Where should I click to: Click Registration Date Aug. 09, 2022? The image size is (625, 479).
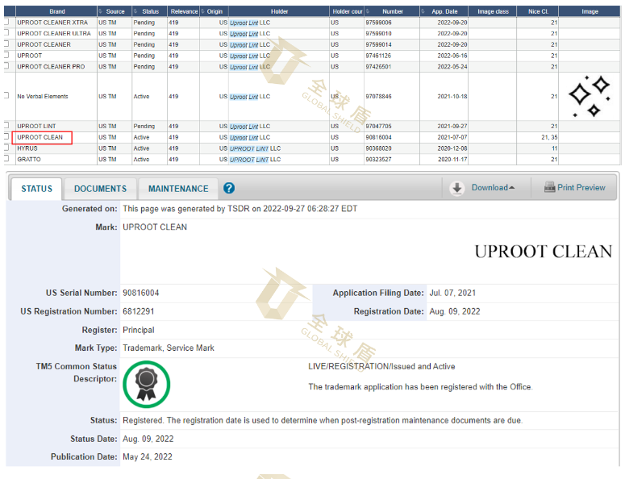(x=455, y=311)
